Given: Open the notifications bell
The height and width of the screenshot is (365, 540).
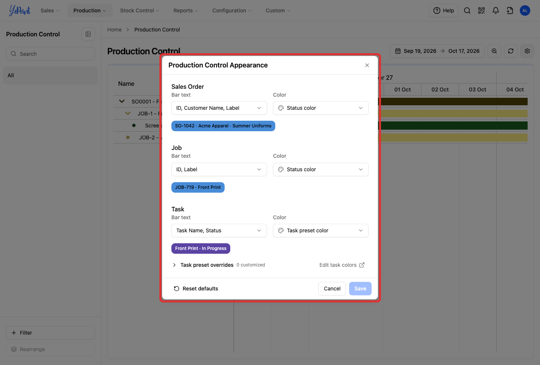Looking at the screenshot, I should (x=496, y=10).
